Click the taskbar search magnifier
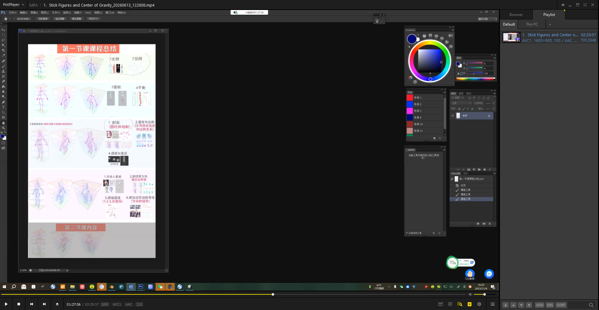 click(14, 287)
